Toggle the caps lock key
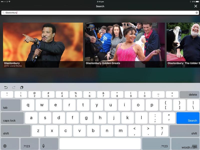This screenshot has width=200, height=150. tap(12, 118)
